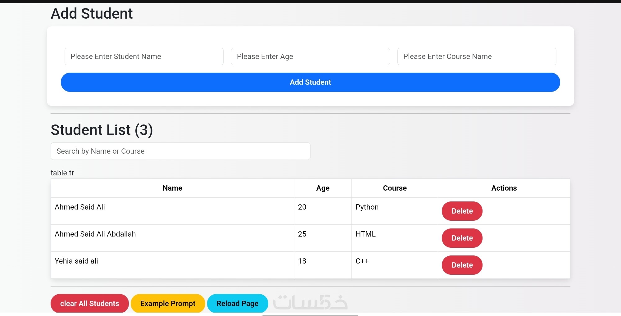The height and width of the screenshot is (316, 621).
Task: Click the Age column header
Action: click(323, 188)
